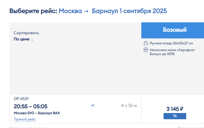Screen dimensions: 204x128
Task: Select the 'Базовый' fare tab
Action: coord(175,30)
